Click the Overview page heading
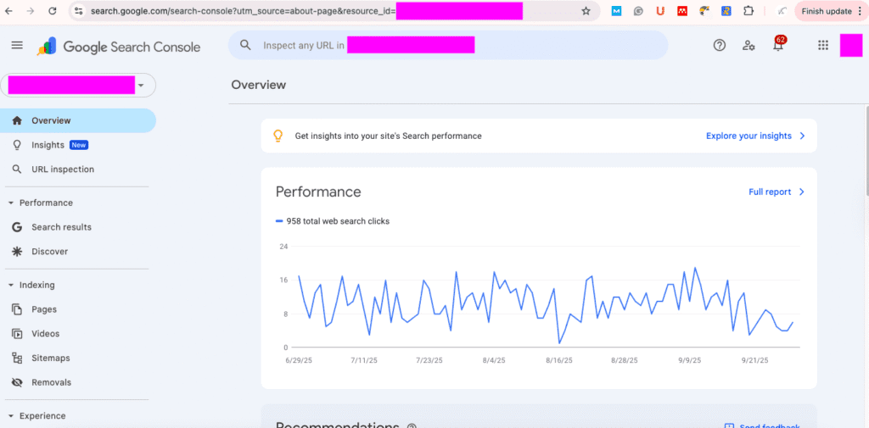The height and width of the screenshot is (428, 869). point(259,85)
